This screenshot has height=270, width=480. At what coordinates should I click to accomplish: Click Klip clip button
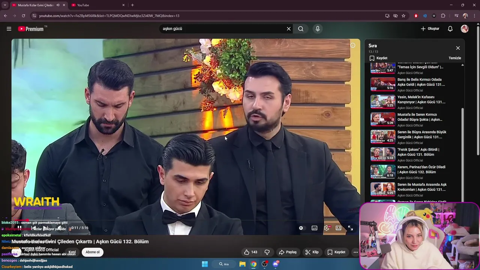(x=312, y=252)
